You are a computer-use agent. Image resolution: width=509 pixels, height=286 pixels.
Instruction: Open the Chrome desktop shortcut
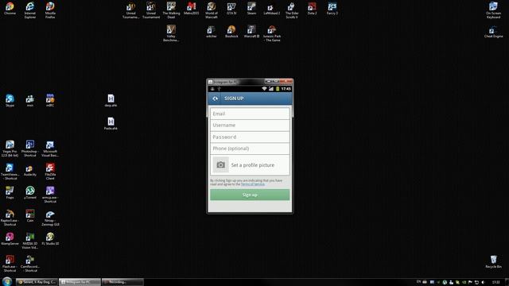coord(10,9)
